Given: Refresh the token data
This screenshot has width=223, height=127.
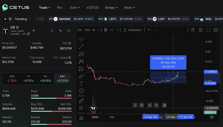Looking at the screenshot, I should click(52, 31).
